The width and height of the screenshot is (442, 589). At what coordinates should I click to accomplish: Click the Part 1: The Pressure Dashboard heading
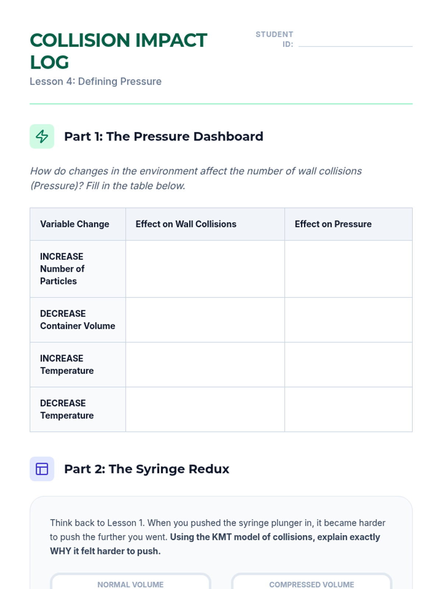(164, 136)
